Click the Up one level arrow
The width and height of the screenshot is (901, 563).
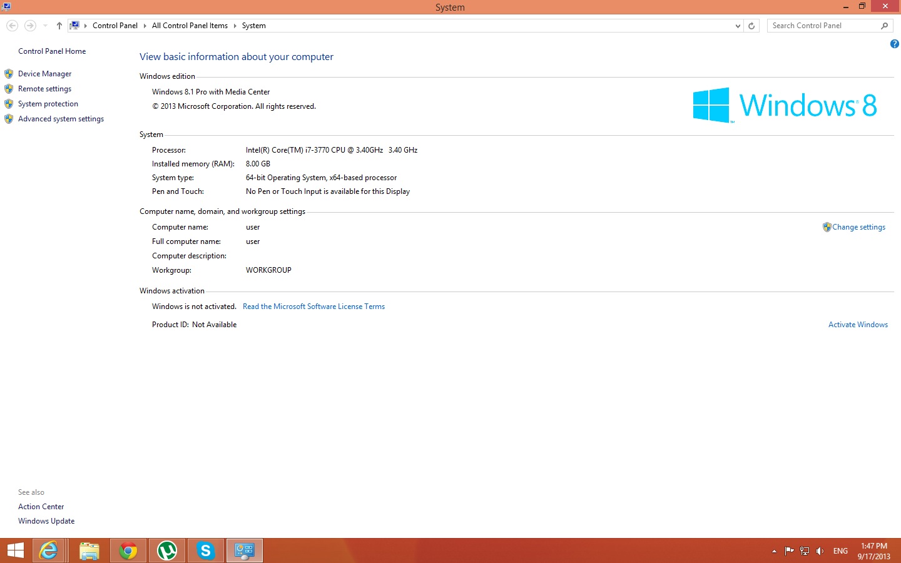(59, 26)
